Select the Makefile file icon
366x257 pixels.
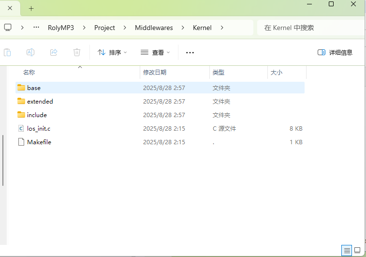(x=21, y=142)
